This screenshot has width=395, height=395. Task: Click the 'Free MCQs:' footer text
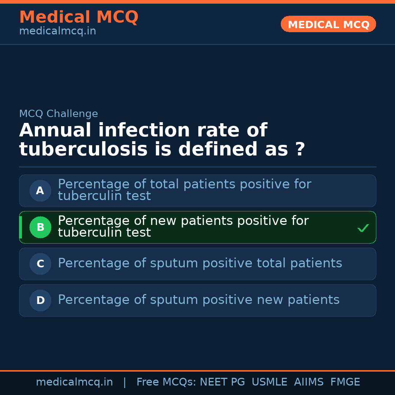pyautogui.click(x=166, y=382)
